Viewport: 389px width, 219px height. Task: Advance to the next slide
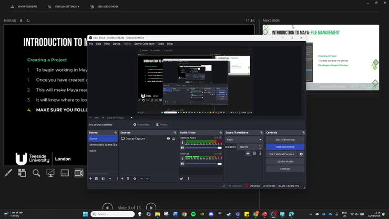point(151,207)
